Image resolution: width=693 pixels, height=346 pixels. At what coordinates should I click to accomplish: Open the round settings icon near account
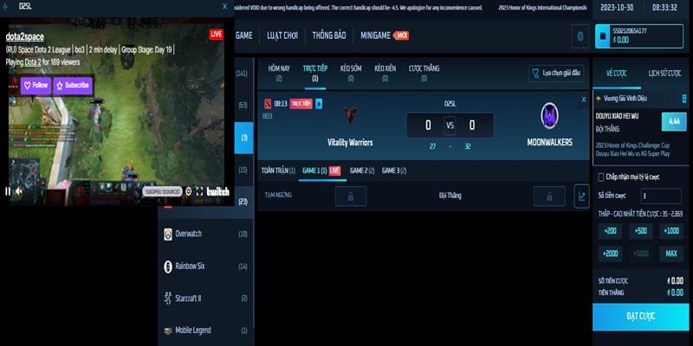pyautogui.click(x=580, y=35)
